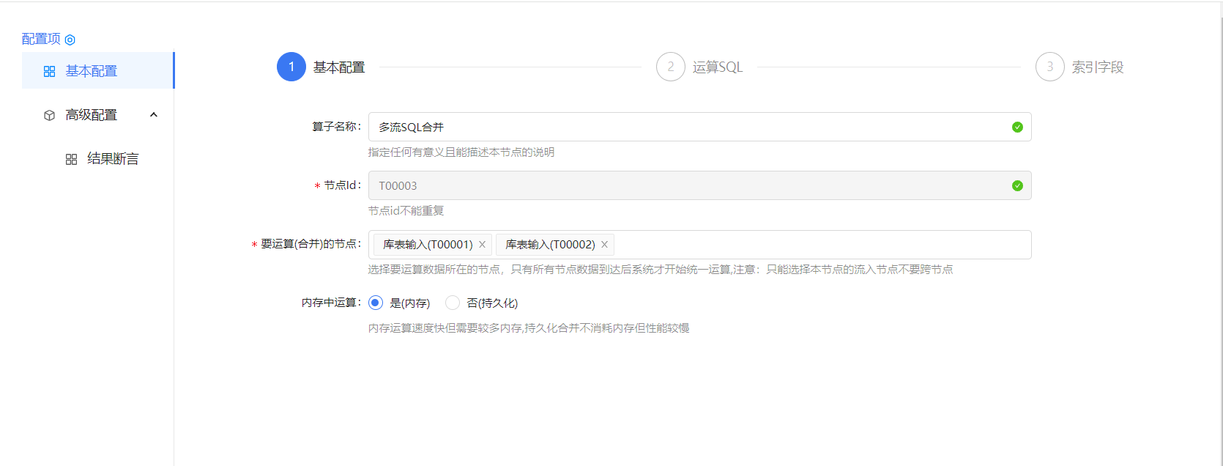Image resolution: width=1223 pixels, height=466 pixels.
Task: Open the 结果断言 sidebar menu item
Action: 113,159
